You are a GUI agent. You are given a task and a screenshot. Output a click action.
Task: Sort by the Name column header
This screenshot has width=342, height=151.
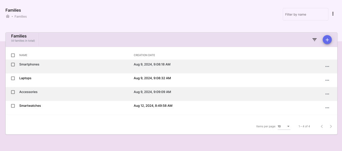[x=23, y=55]
